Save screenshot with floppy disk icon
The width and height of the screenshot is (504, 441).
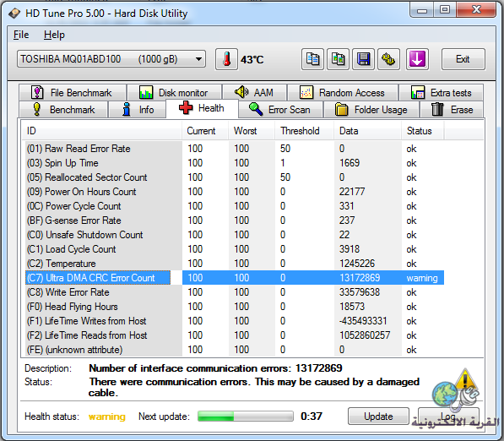pos(363,59)
